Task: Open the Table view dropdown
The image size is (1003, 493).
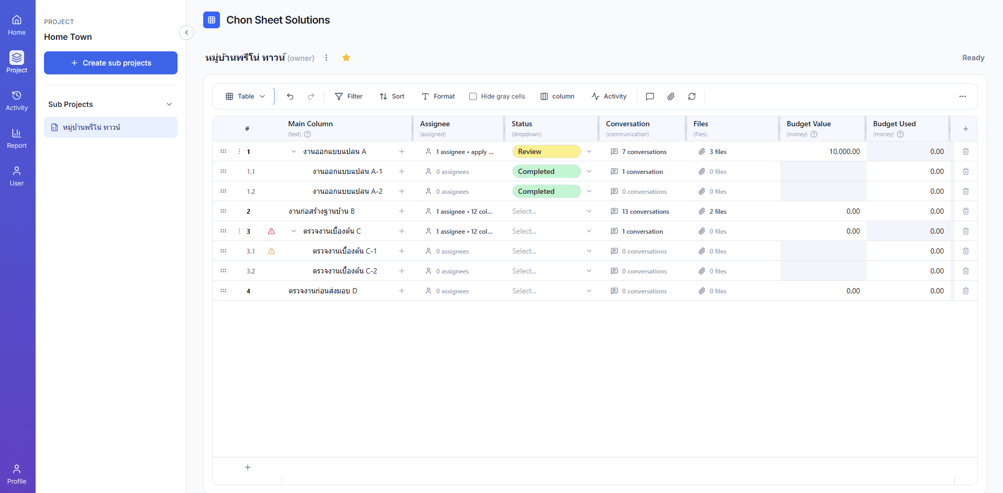Action: (x=246, y=96)
